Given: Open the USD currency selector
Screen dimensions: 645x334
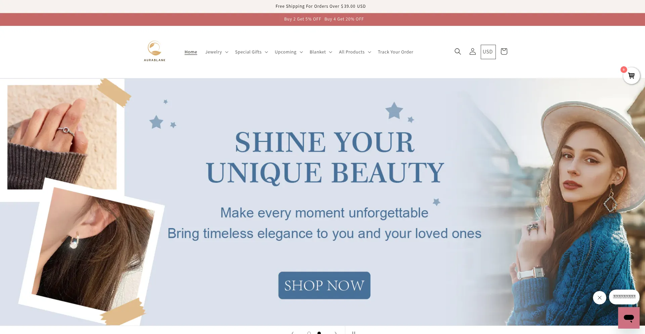Looking at the screenshot, I should click(488, 52).
